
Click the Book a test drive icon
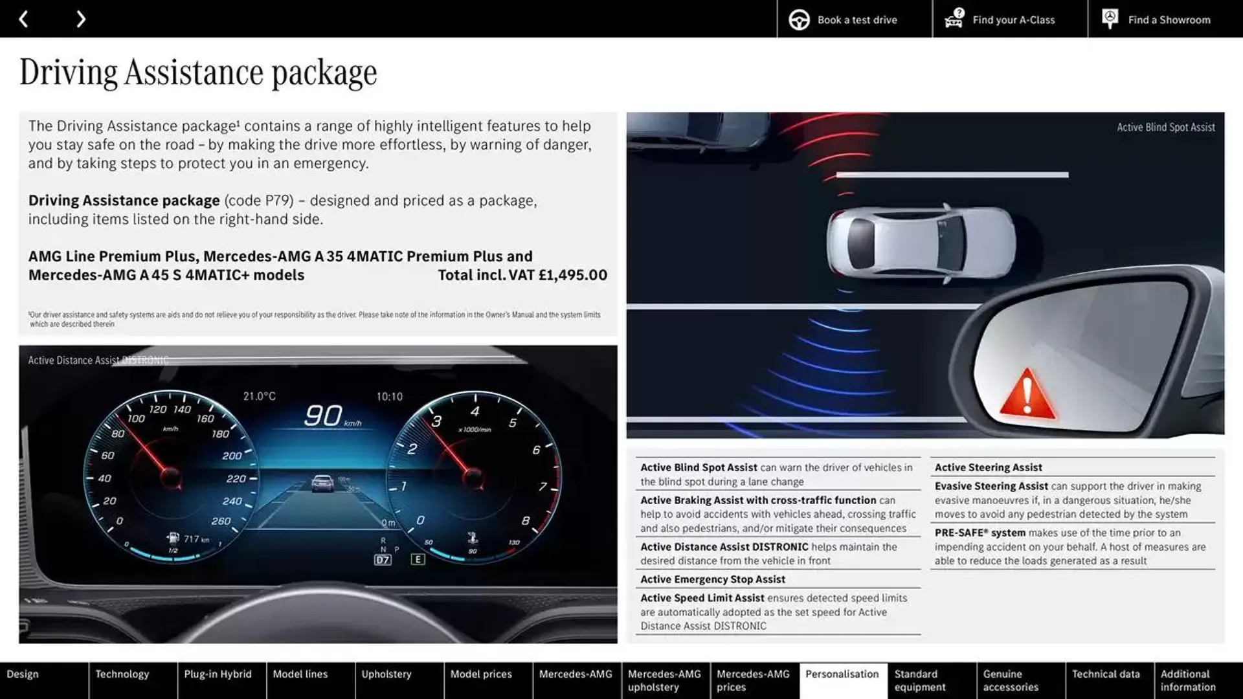pos(798,18)
